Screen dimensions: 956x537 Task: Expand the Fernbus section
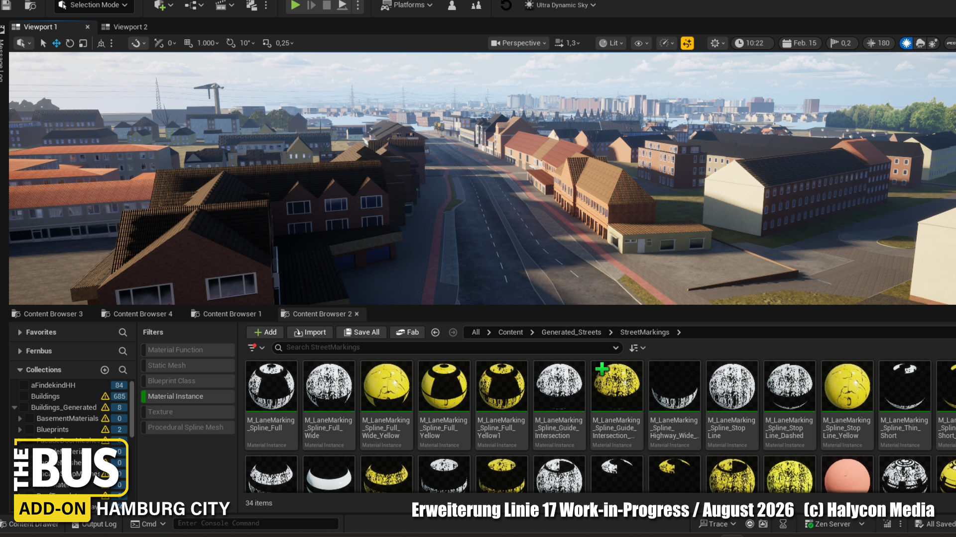point(20,351)
